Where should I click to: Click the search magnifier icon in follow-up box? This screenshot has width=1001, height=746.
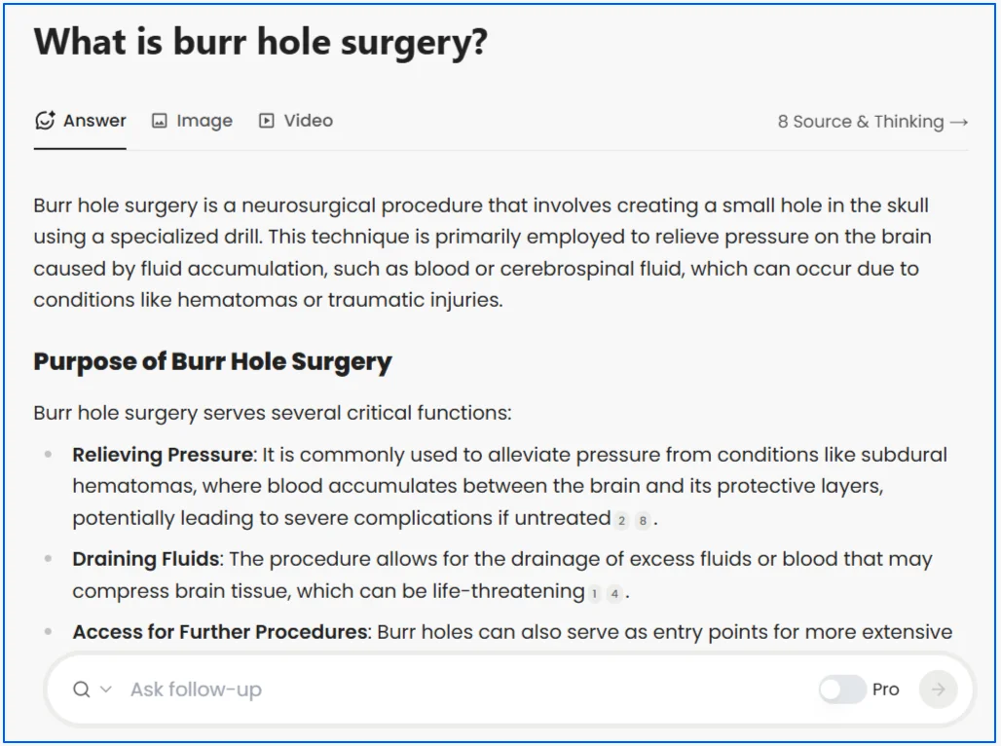pos(82,690)
